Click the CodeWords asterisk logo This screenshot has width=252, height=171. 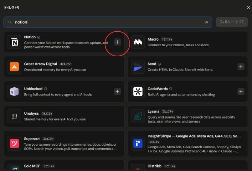(x=138, y=92)
